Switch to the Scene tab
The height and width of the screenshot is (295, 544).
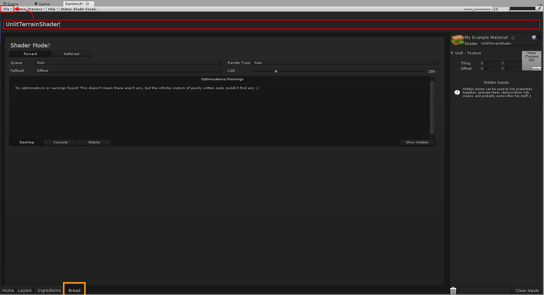pyautogui.click(x=11, y=4)
